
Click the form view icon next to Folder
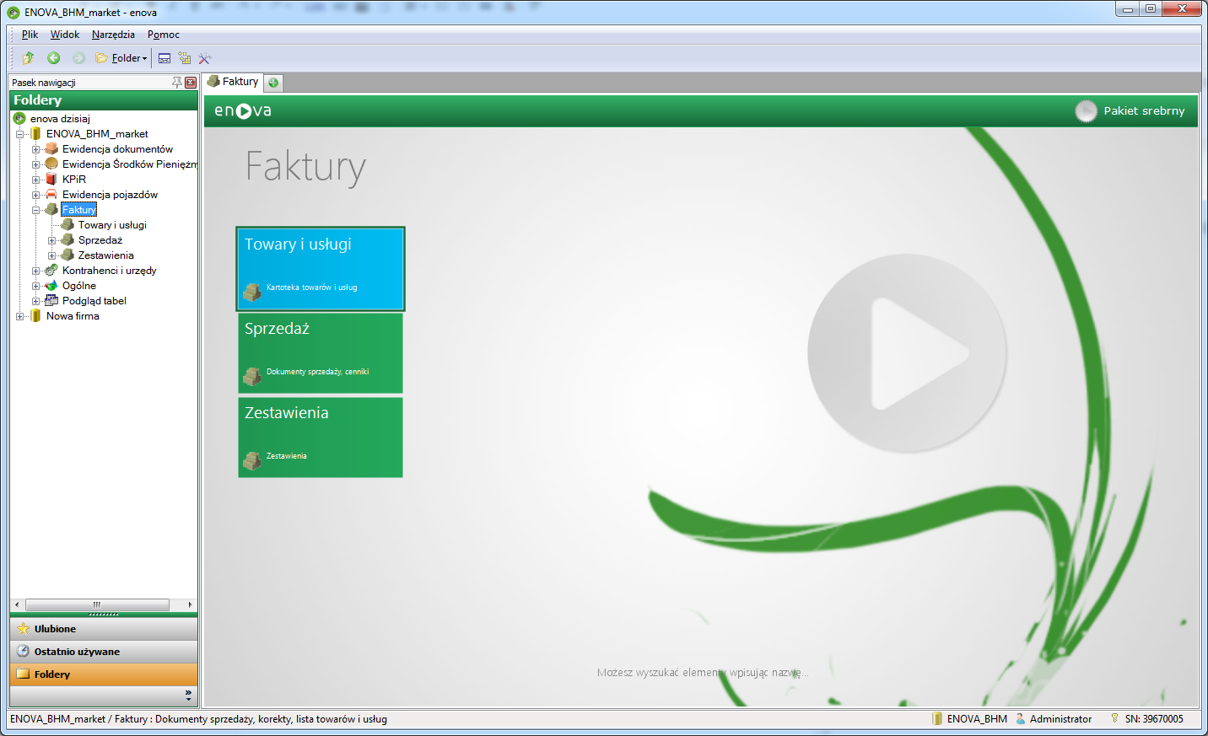coord(164,58)
